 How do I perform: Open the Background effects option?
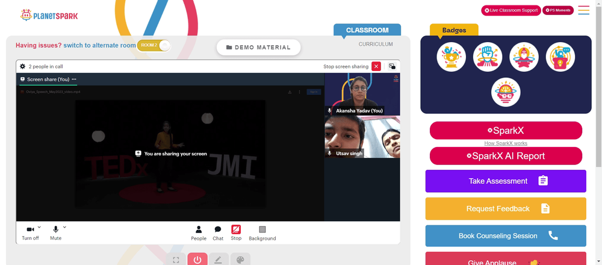262,233
